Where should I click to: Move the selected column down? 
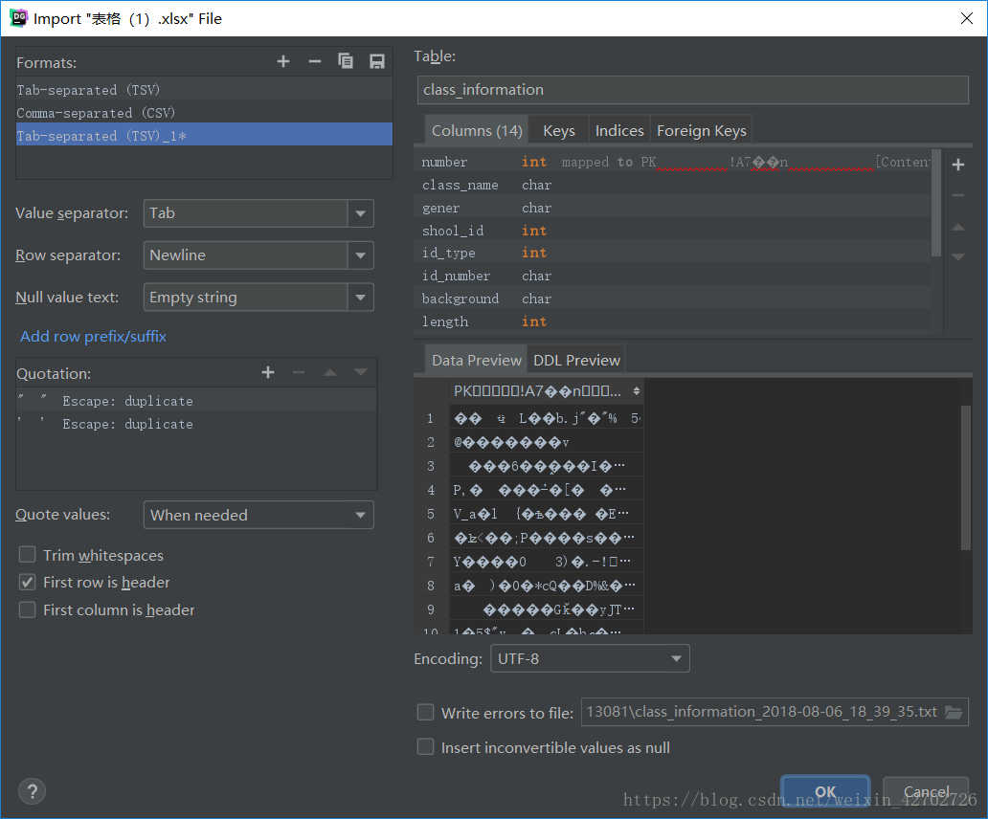pos(958,256)
